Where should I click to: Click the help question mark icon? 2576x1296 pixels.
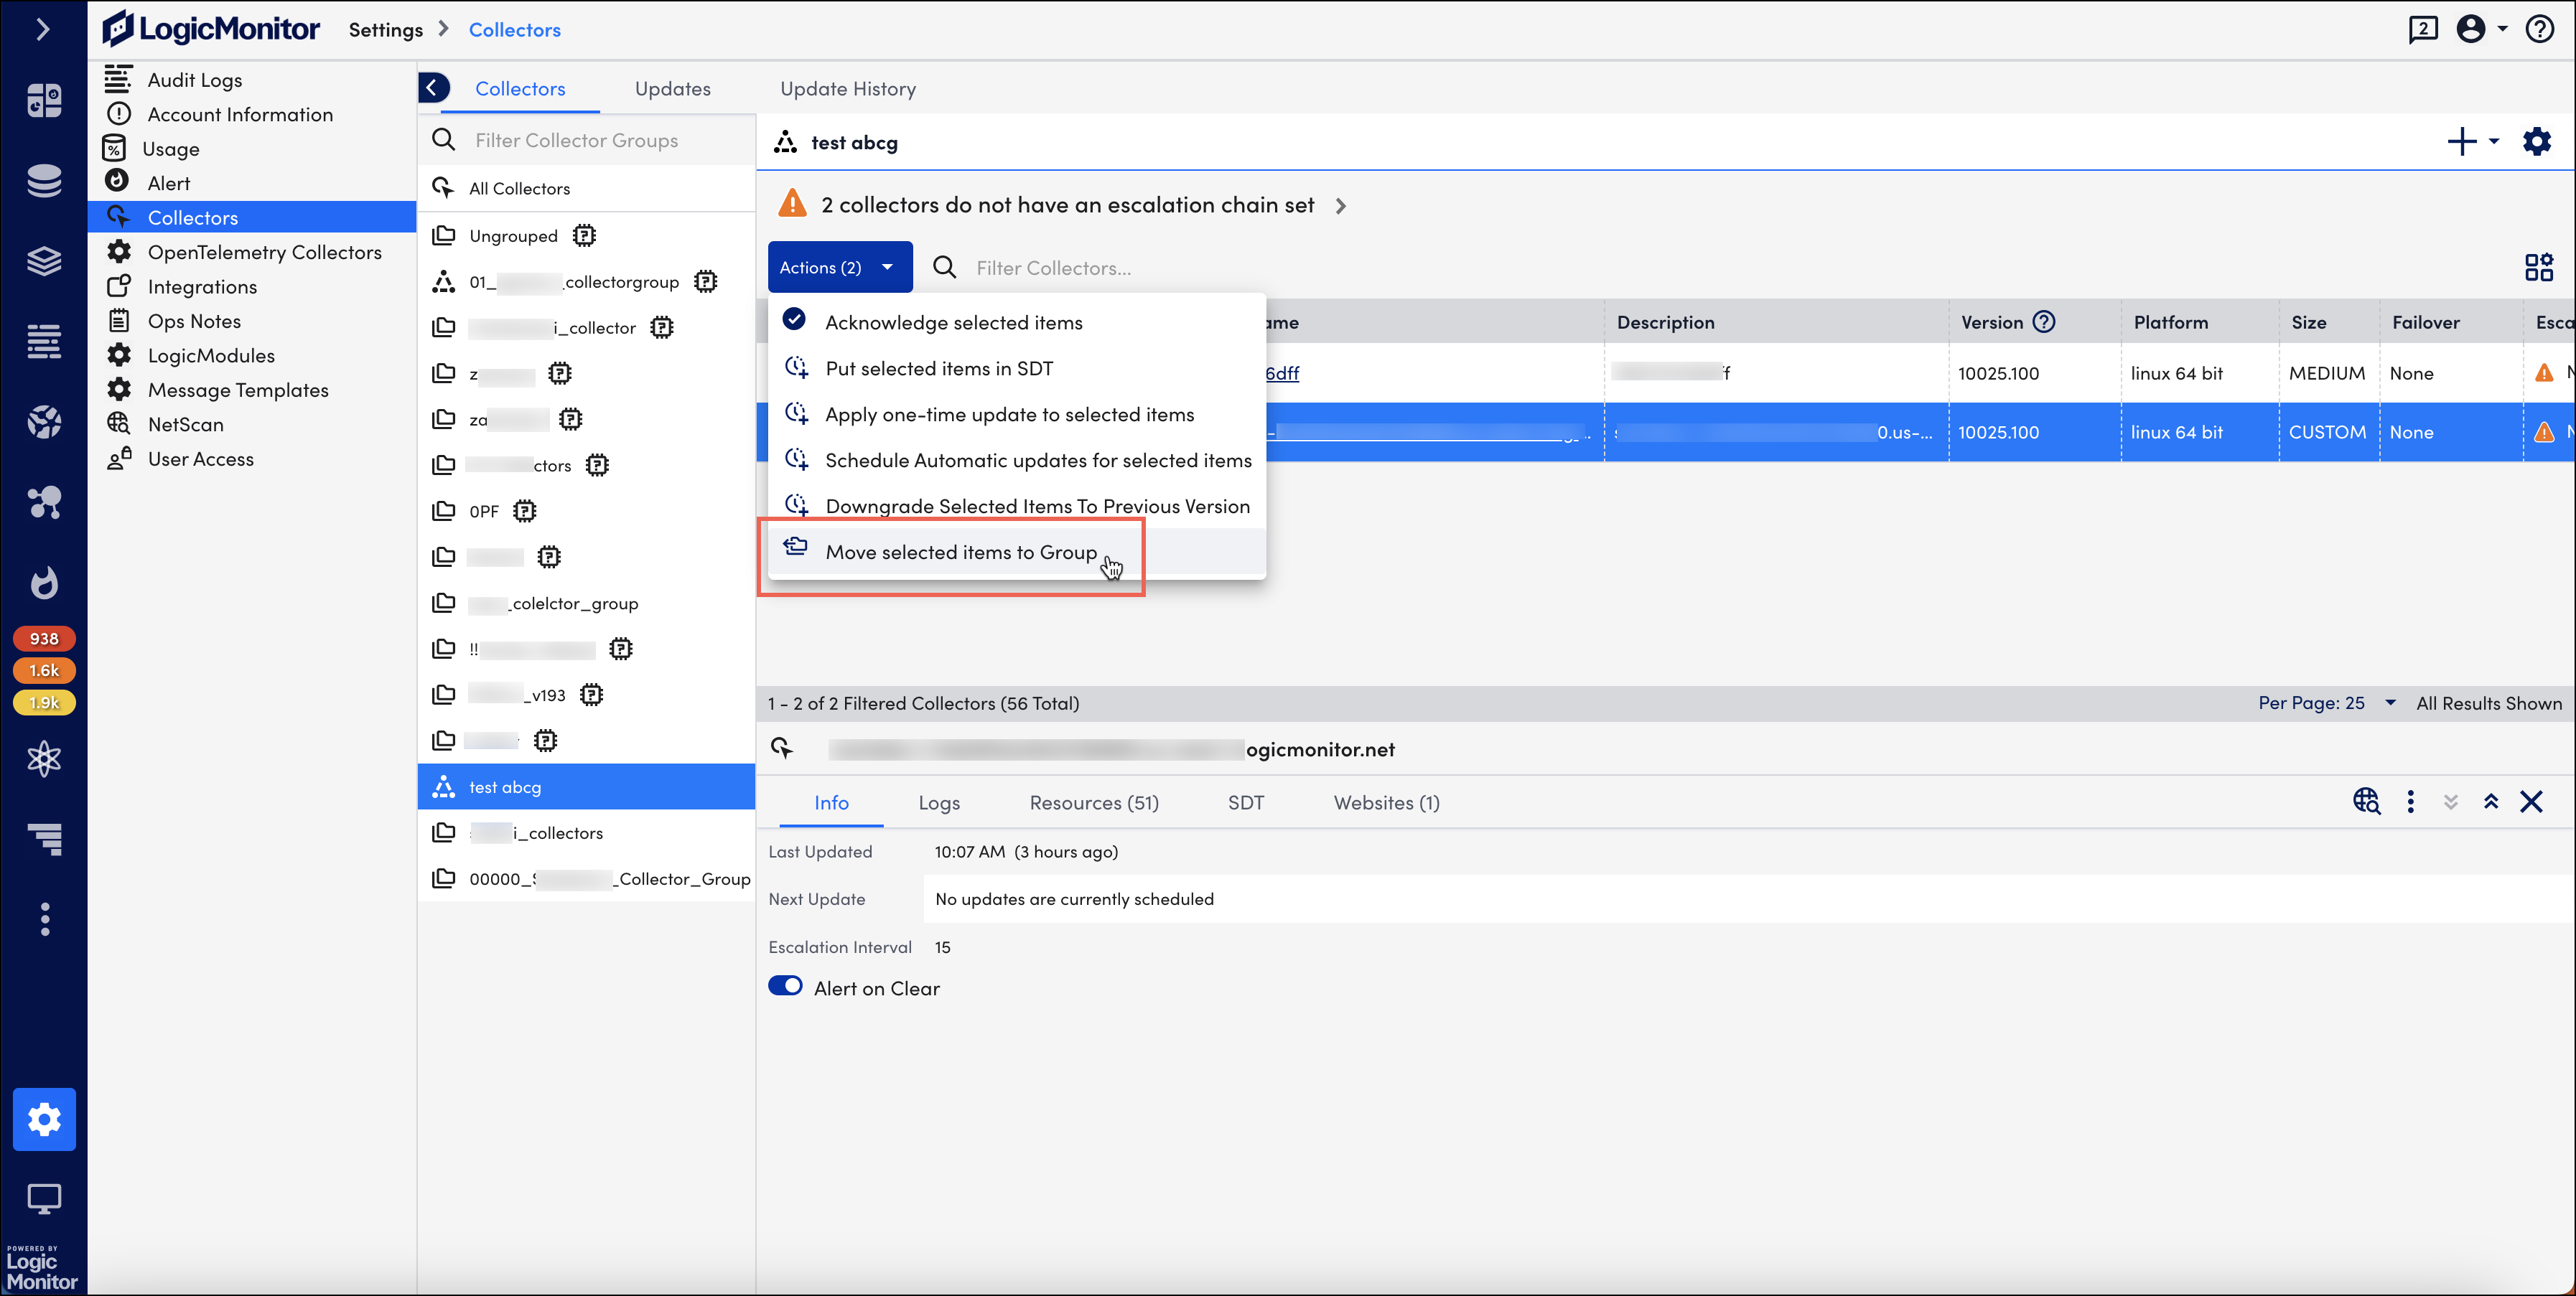(x=2539, y=29)
